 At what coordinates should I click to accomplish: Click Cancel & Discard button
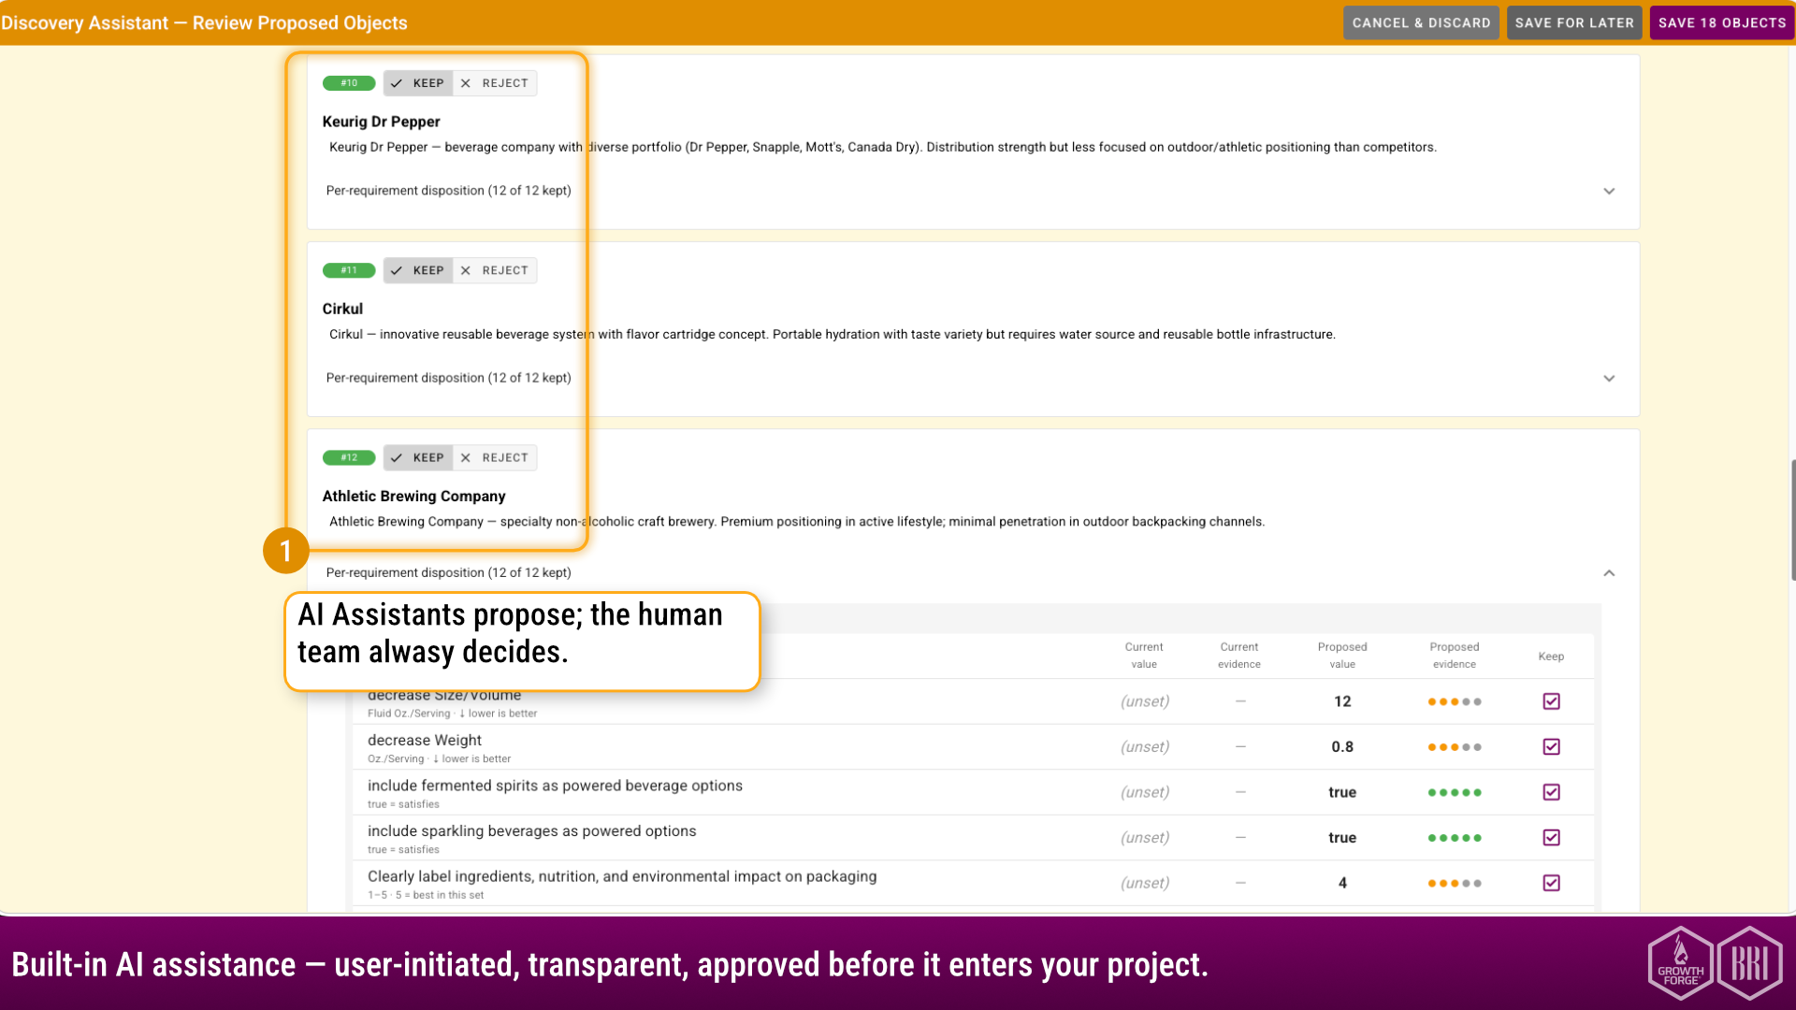click(1421, 22)
